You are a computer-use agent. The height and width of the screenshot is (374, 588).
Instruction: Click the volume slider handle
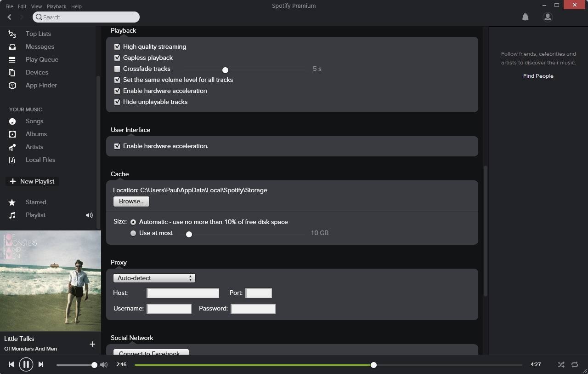94,365
